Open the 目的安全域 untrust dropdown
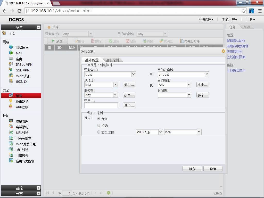Viewport: 264px width, 198px height. 207,74
